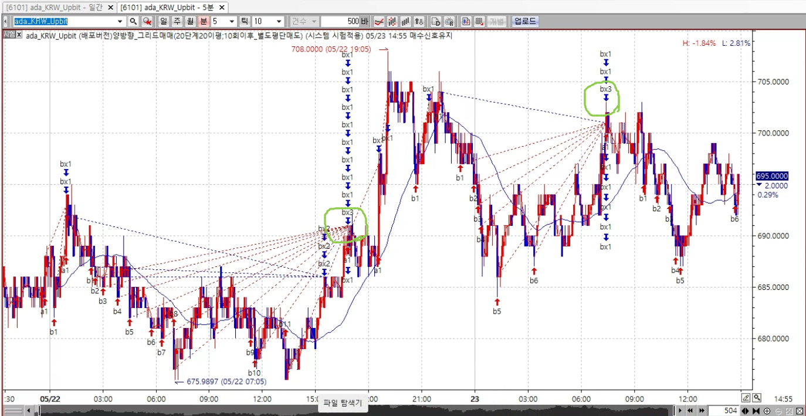
Task: Click the red arrow symbol lookup icon
Action: pos(147,21)
